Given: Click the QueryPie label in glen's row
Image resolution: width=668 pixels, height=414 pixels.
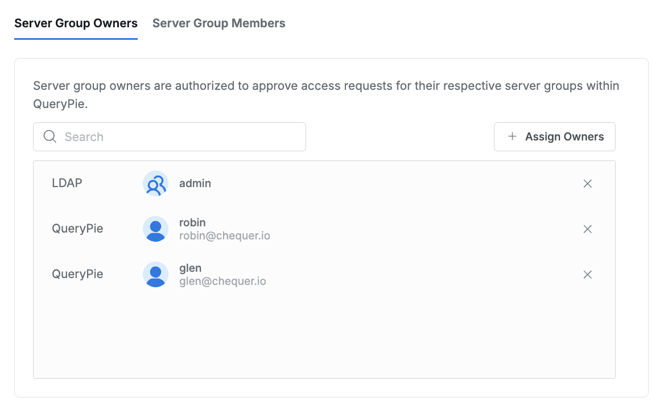Looking at the screenshot, I should click(x=77, y=274).
